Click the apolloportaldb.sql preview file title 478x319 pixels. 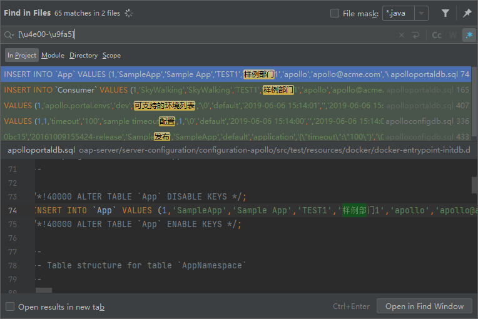(41, 150)
